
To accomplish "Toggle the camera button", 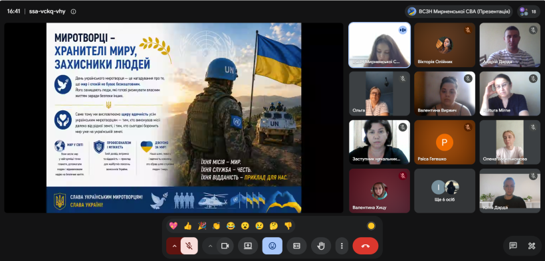I will pos(225,246).
